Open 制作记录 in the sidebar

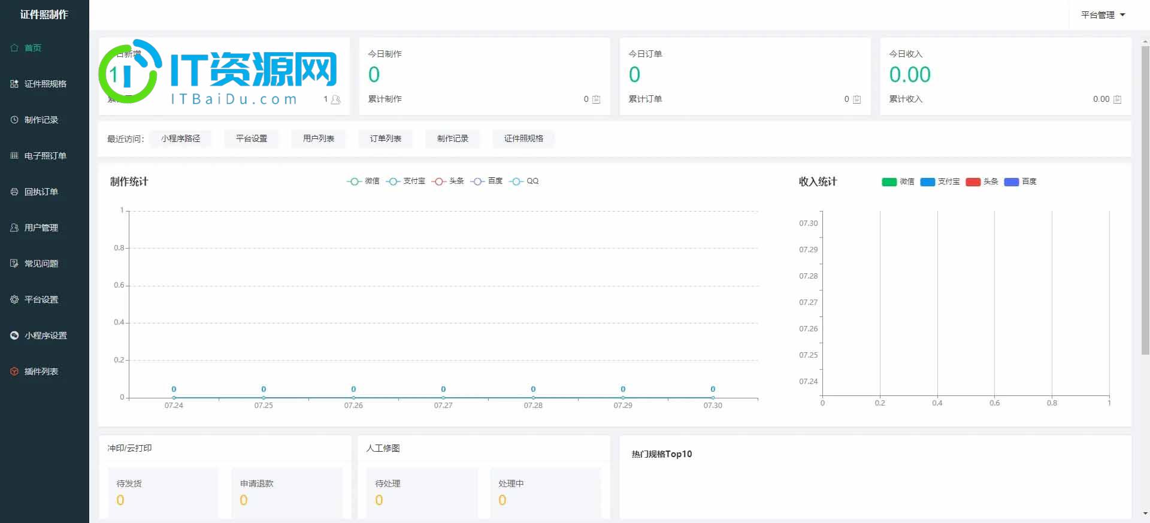(x=44, y=120)
